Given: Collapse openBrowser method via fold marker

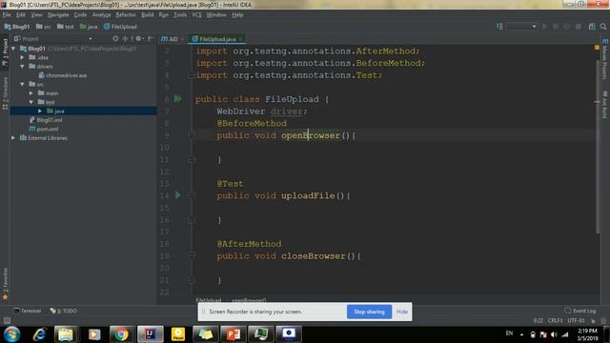Looking at the screenshot, I should click(x=191, y=135).
